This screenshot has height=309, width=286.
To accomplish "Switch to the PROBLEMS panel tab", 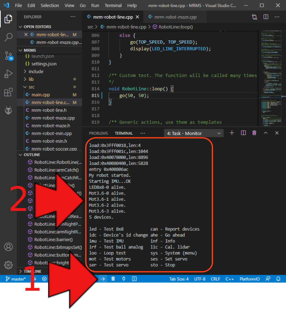I will click(98, 133).
